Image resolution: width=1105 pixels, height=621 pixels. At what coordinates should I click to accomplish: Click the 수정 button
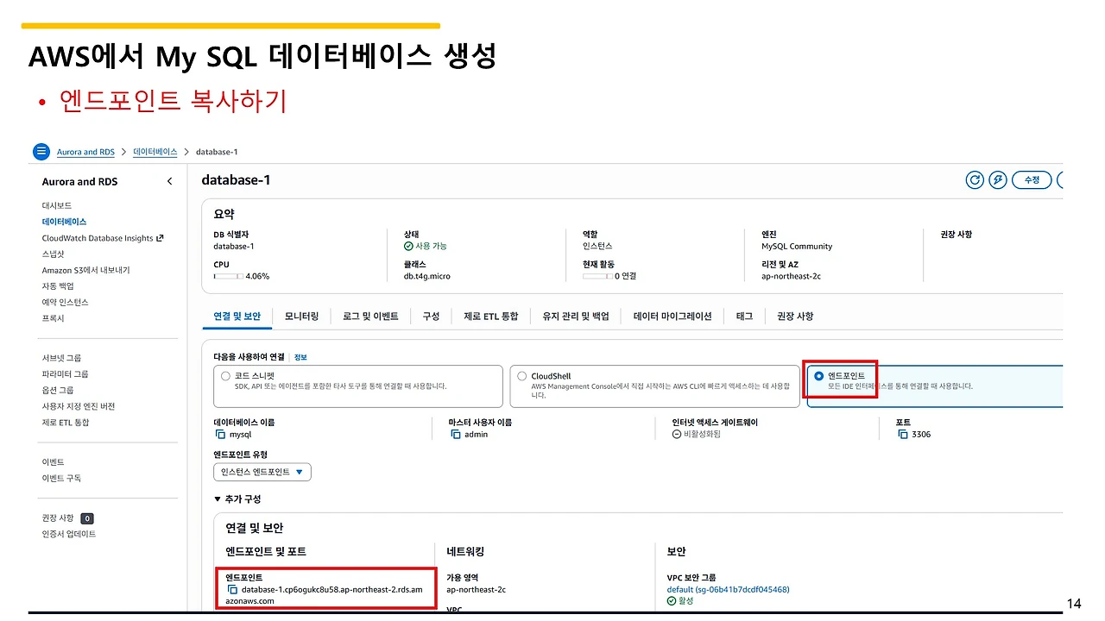(x=1032, y=179)
